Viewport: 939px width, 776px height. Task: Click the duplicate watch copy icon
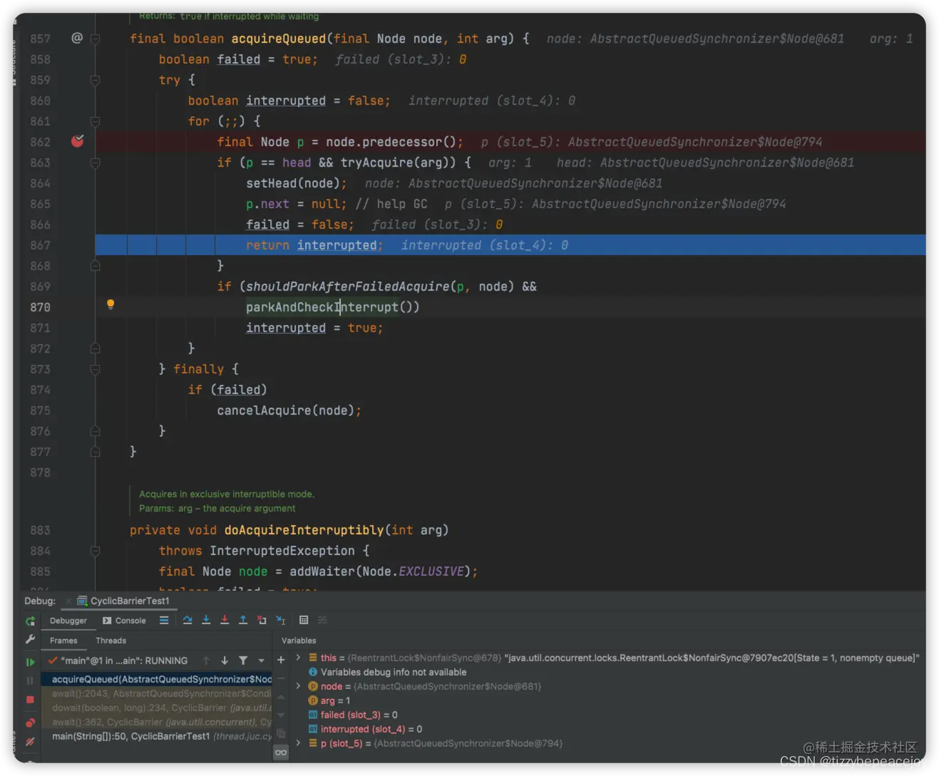(x=281, y=734)
